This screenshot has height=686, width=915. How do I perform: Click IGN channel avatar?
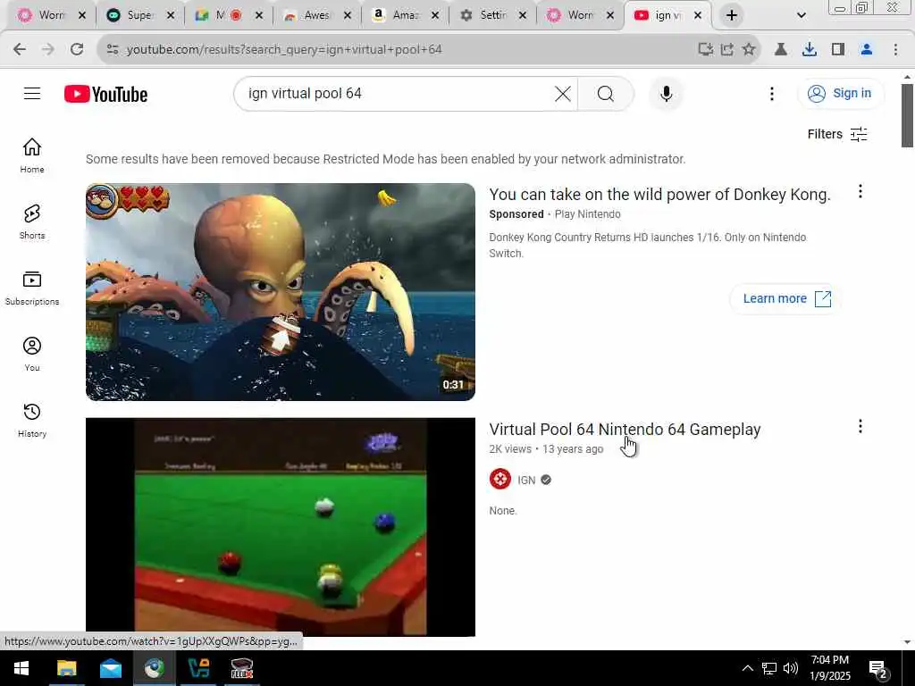click(500, 480)
